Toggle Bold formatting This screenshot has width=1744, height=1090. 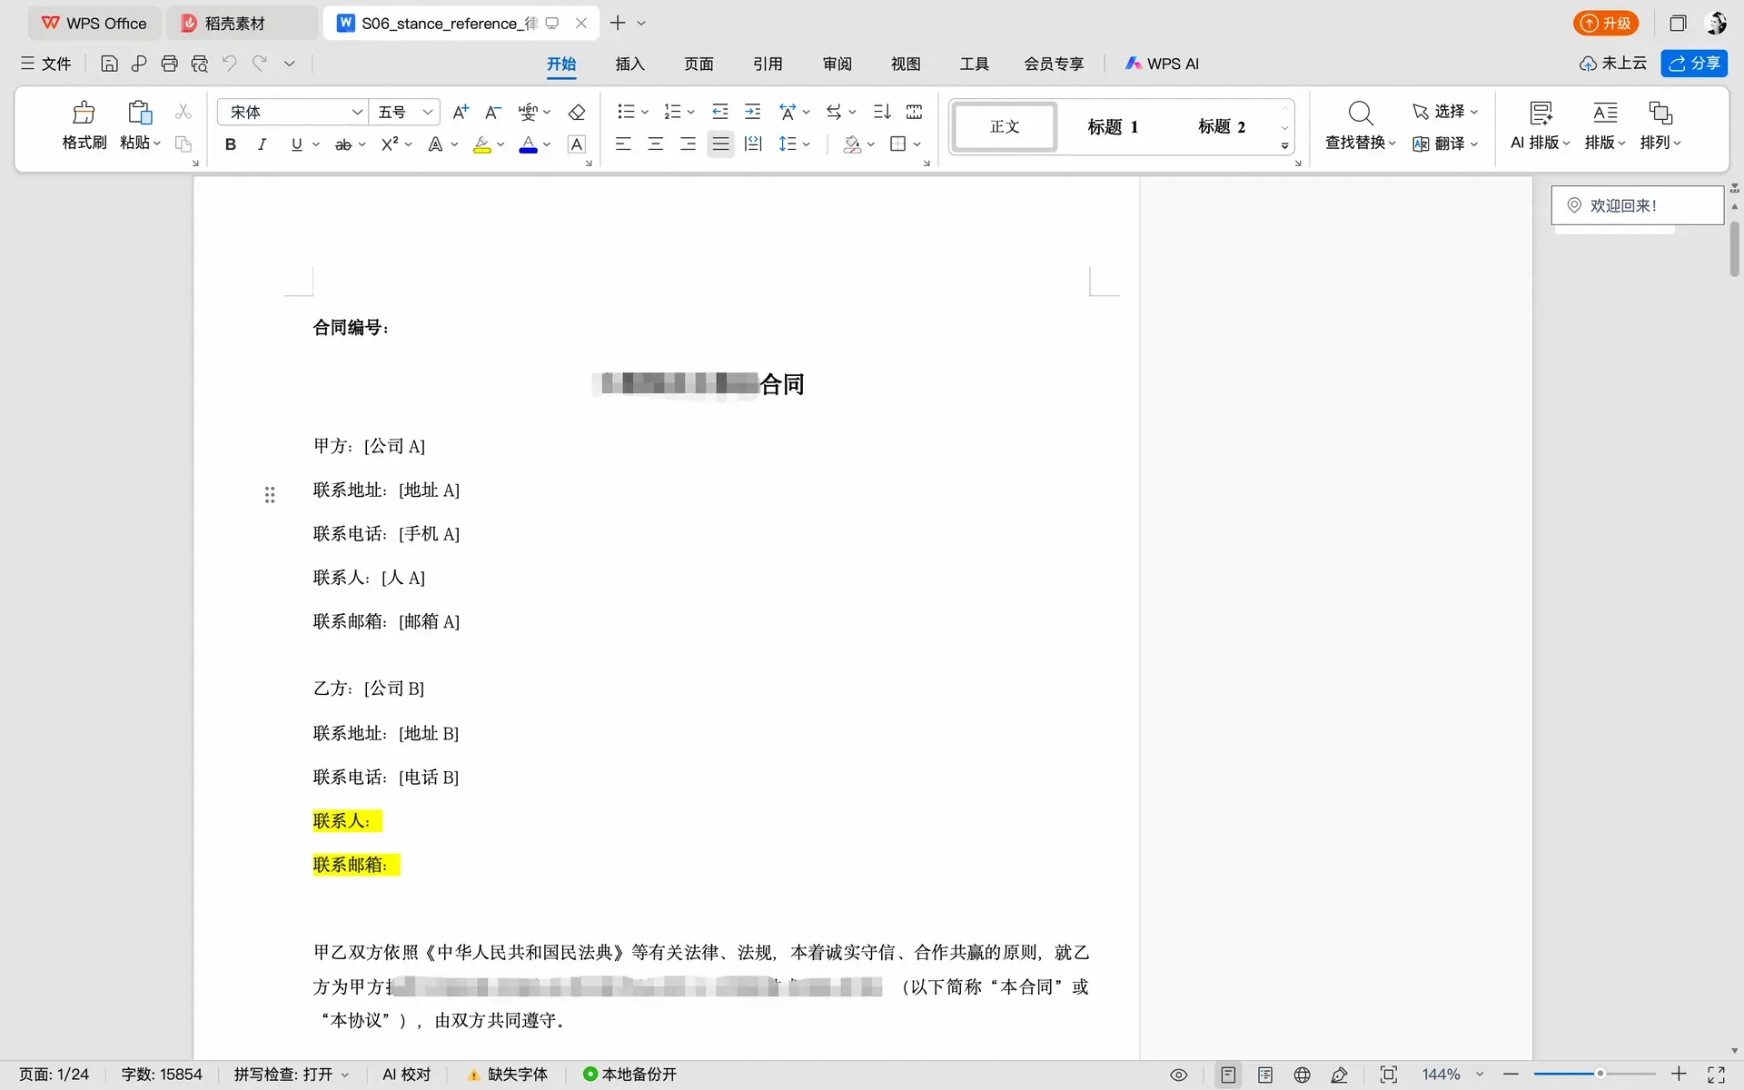(231, 144)
